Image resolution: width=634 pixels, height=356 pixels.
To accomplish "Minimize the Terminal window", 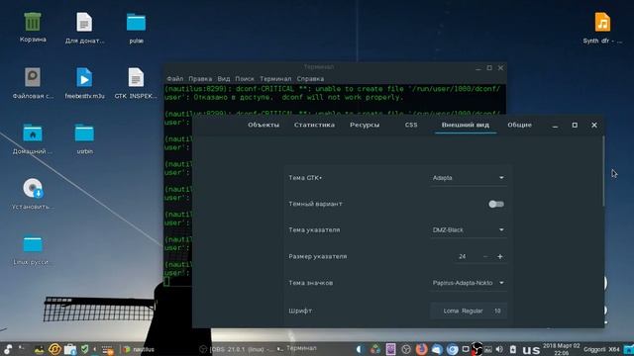I will point(477,68).
